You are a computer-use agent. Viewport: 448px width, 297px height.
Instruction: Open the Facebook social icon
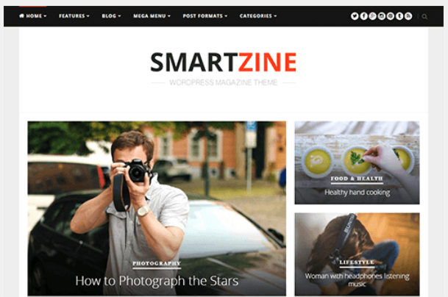pos(363,16)
